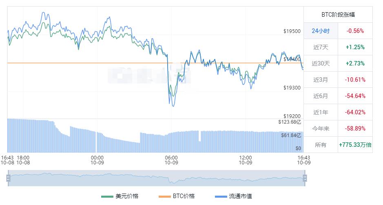Choose the 近1年 time range
The height and width of the screenshot is (205, 383).
tap(321, 112)
